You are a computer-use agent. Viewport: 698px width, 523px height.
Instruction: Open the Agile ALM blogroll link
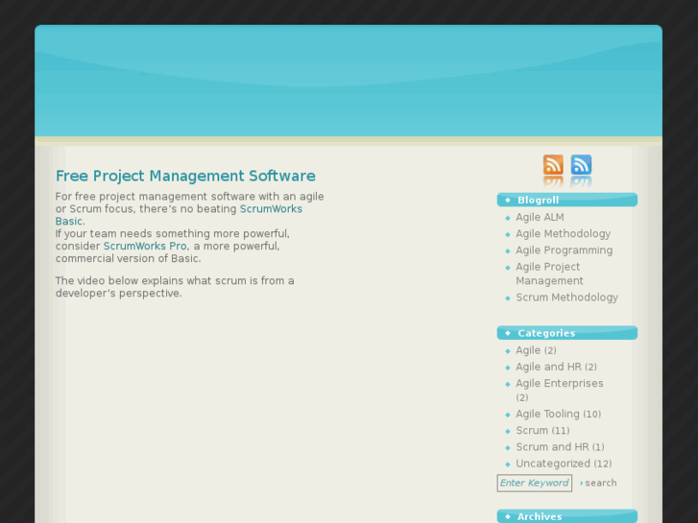point(540,217)
